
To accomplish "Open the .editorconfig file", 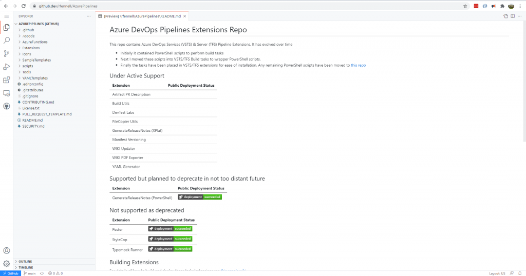I will (x=54, y=84).
